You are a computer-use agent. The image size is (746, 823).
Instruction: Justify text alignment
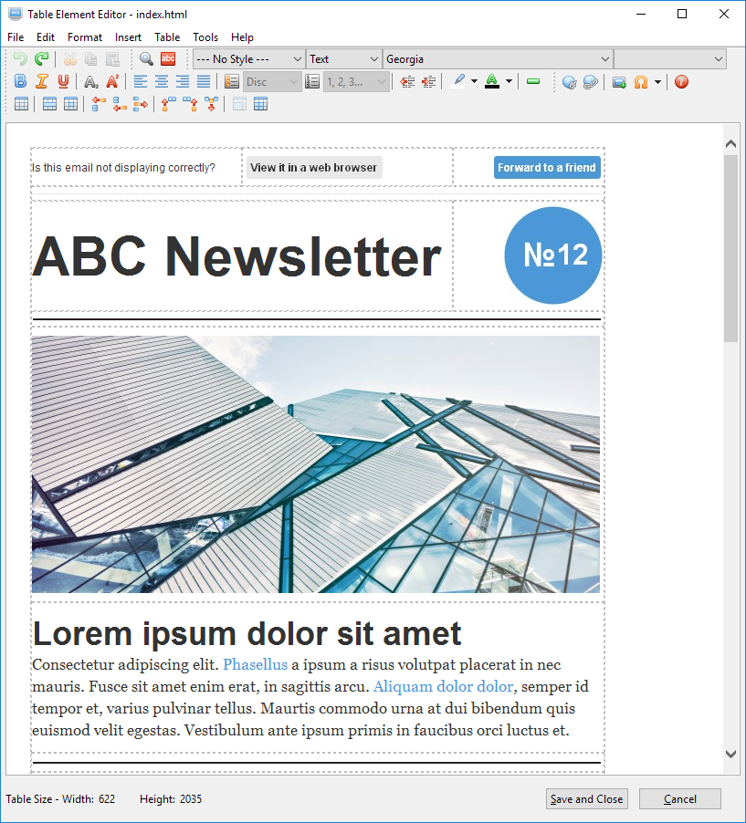coord(204,81)
